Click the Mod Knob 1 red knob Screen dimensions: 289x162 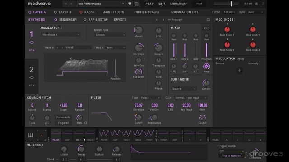pos(227,29)
